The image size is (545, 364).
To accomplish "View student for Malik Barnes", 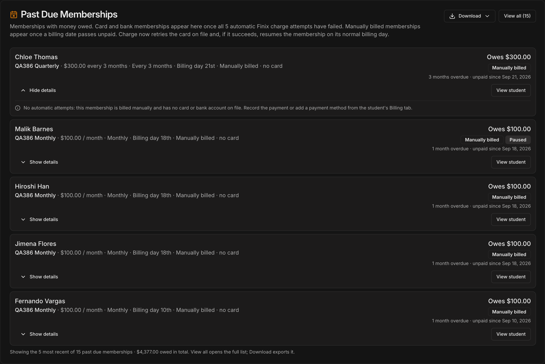I will point(511,162).
